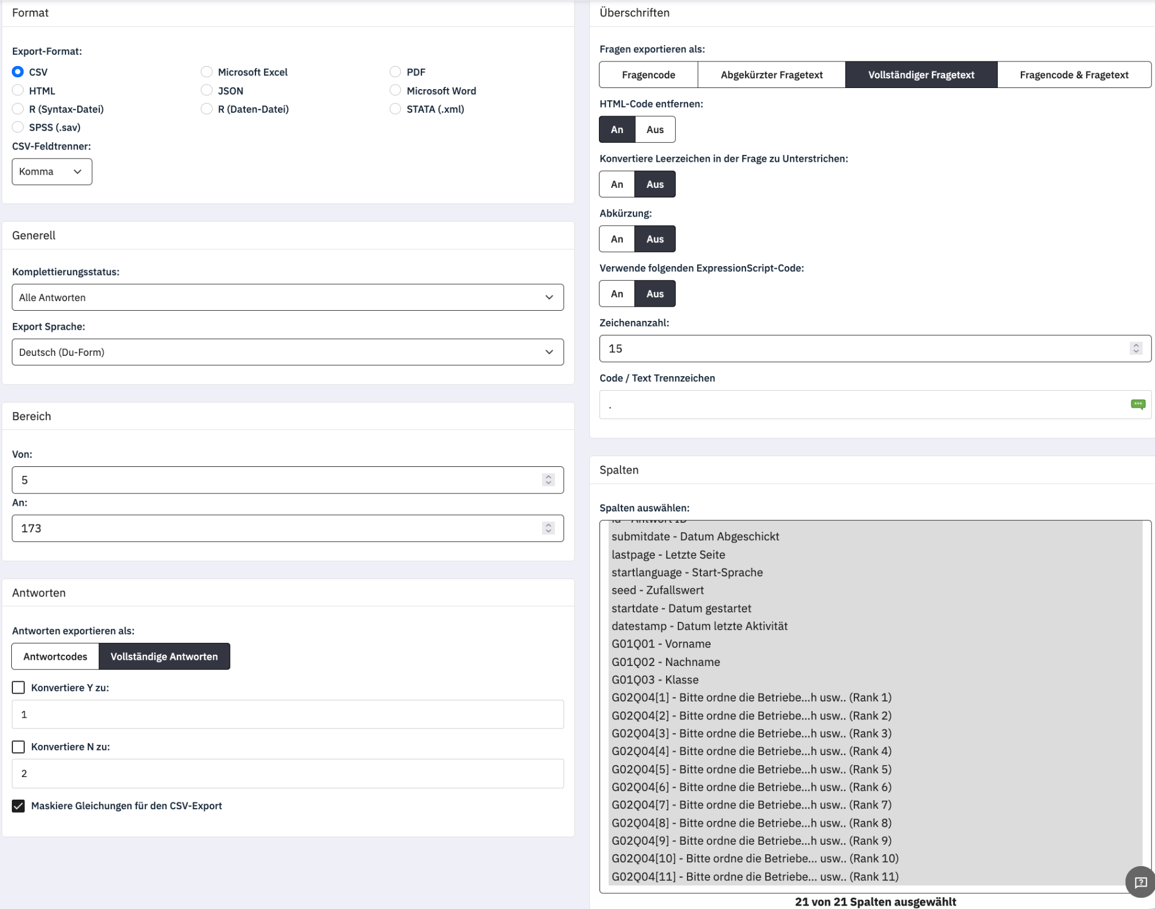The height and width of the screenshot is (909, 1155).
Task: Set Abkürzung to Aus
Action: tap(655, 239)
